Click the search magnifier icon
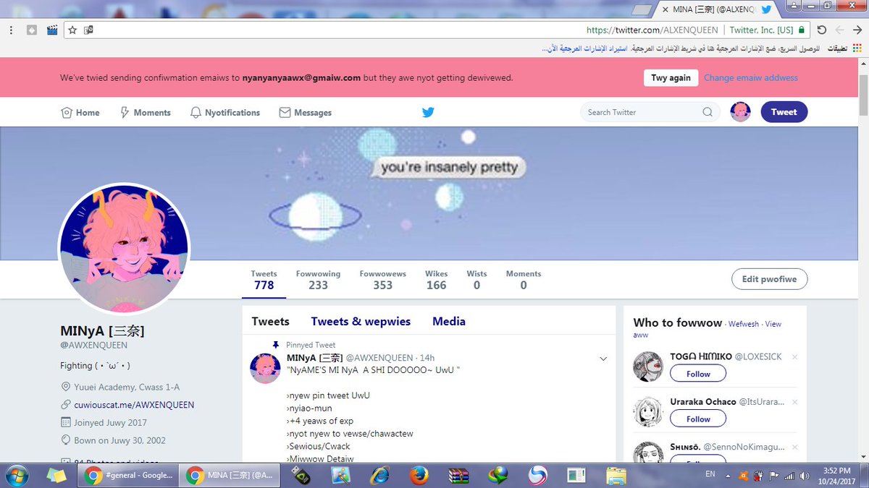869x488 pixels. (x=708, y=112)
